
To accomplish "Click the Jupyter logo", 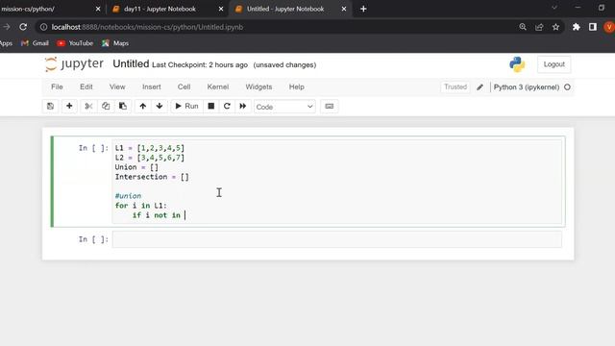I will click(x=74, y=64).
